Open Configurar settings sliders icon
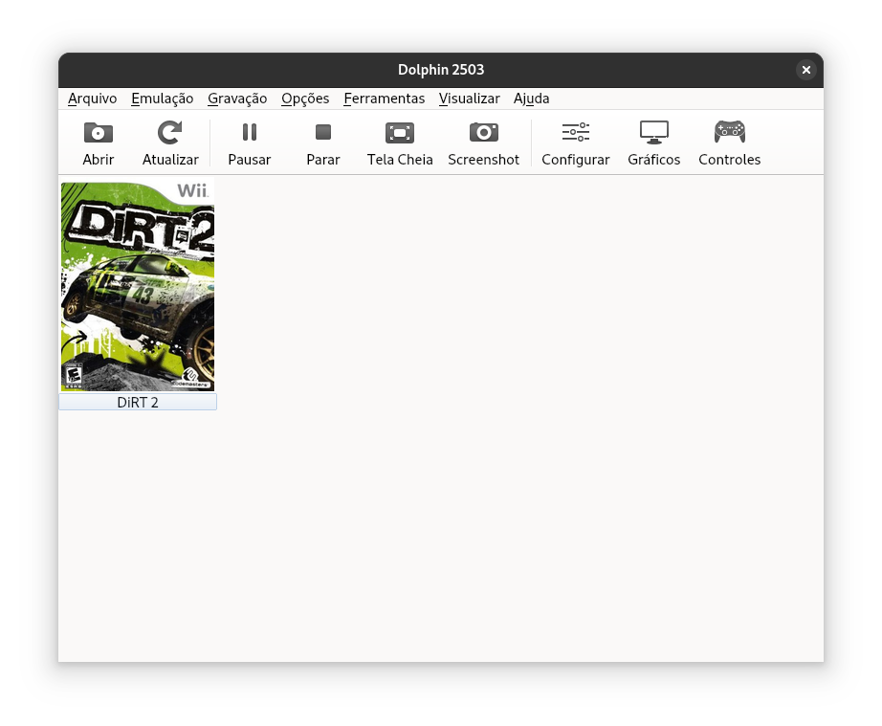Image resolution: width=882 pixels, height=726 pixels. (576, 132)
